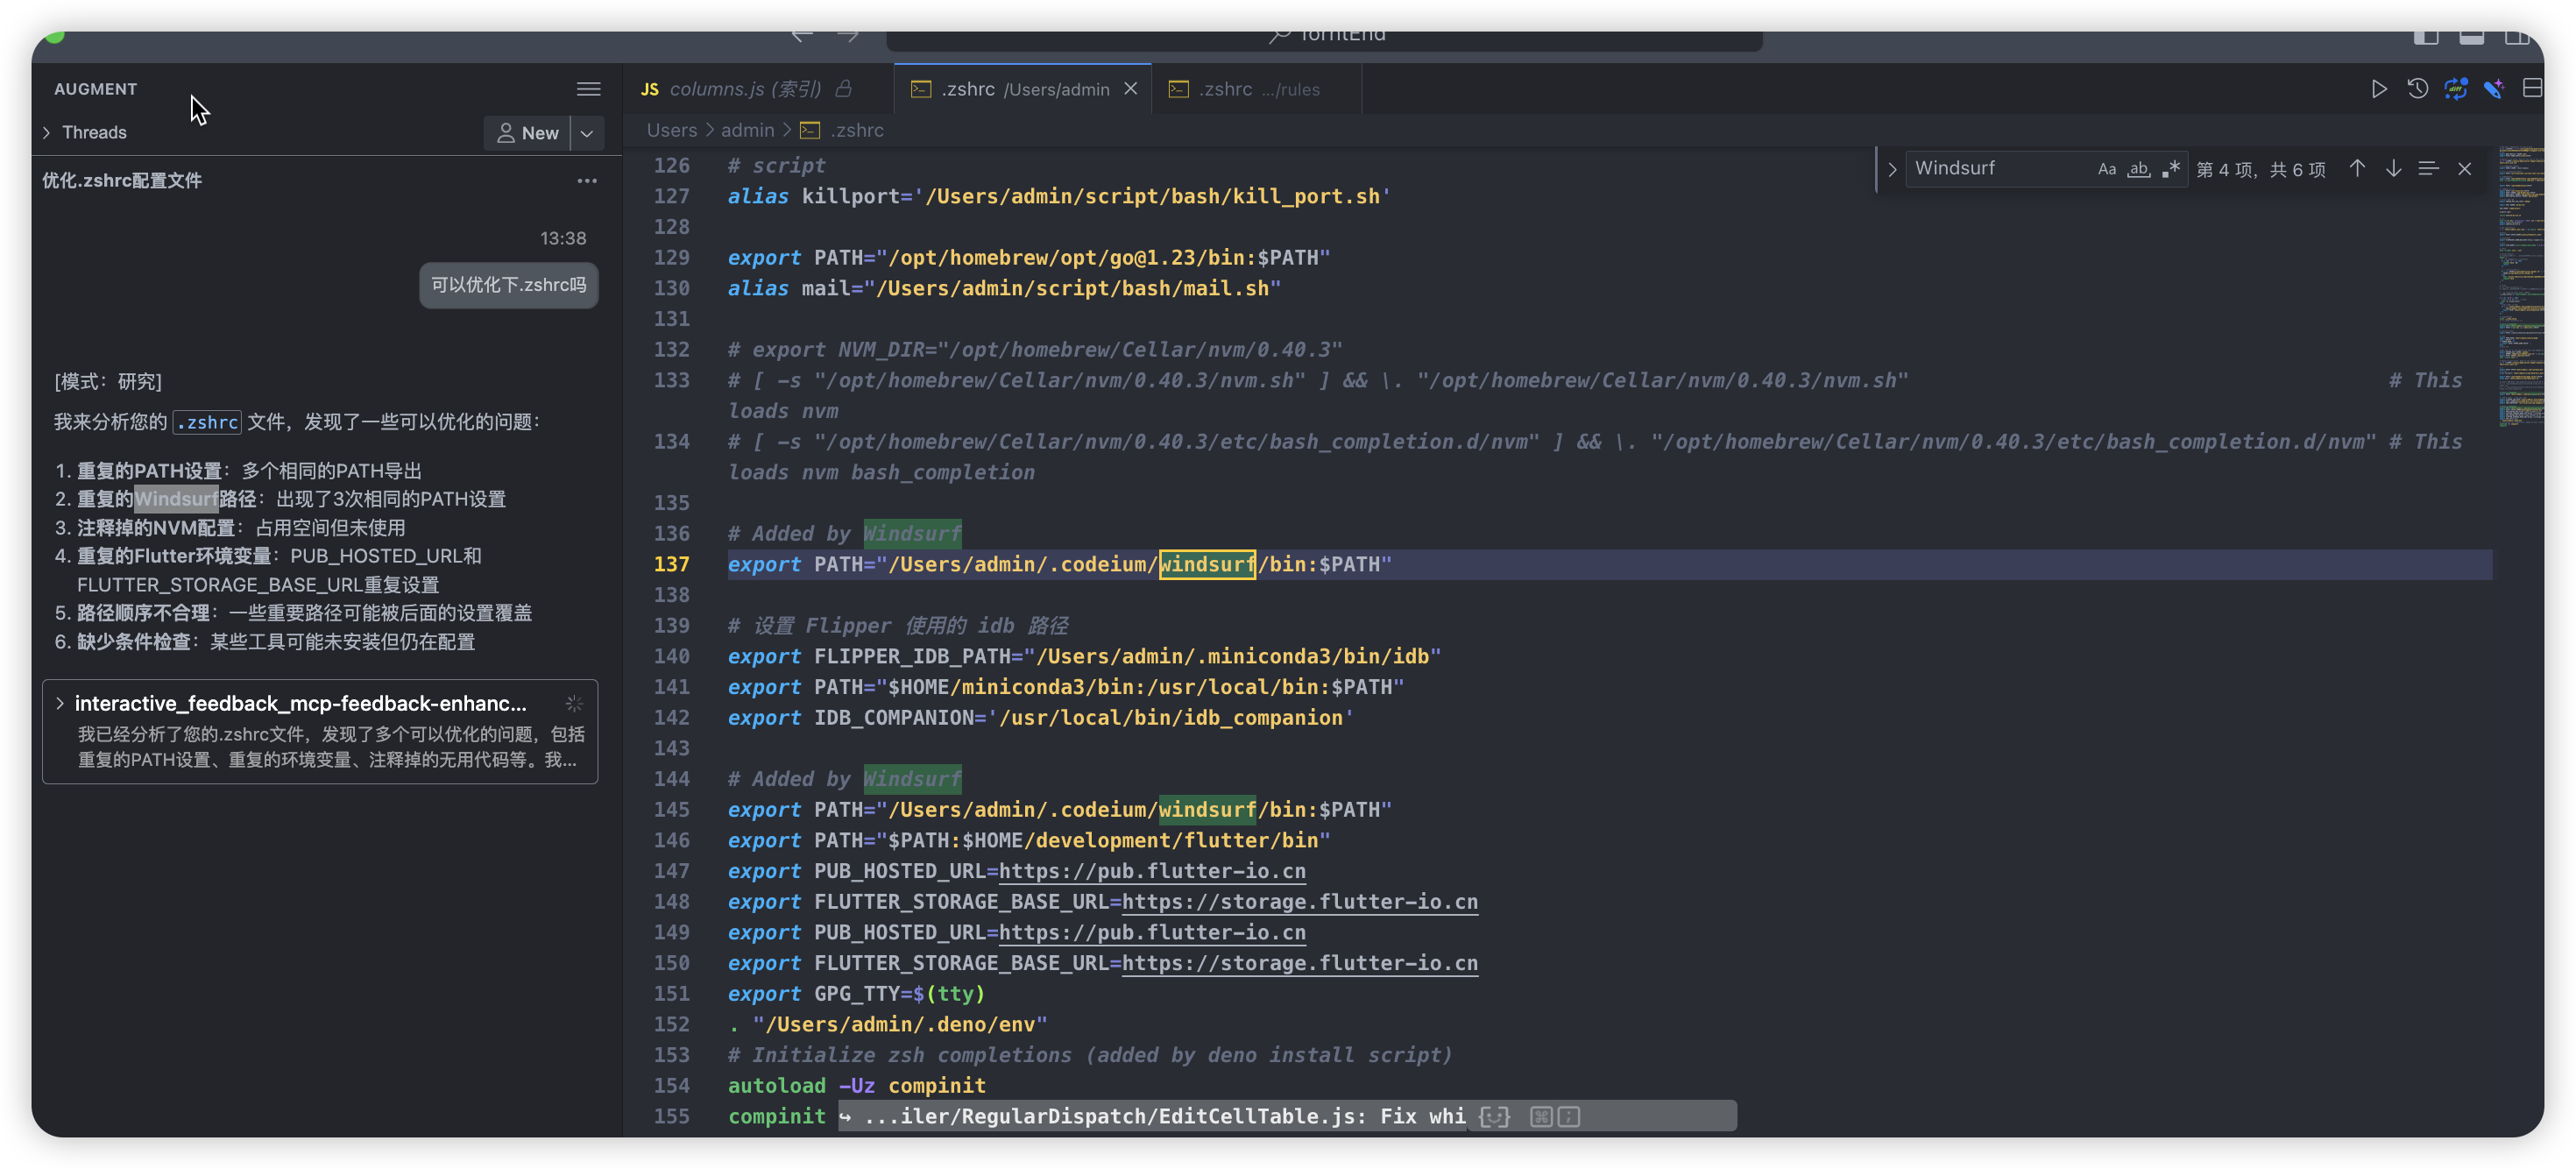Open the Augment panel hamburger menu
Viewport: 2576px width, 1169px height.
pos(588,89)
